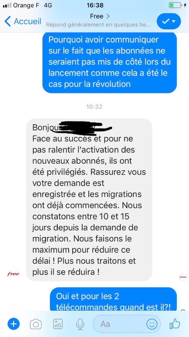Open the photo gallery picker icon
Viewport: 189px width, 337px height.
pos(58,324)
